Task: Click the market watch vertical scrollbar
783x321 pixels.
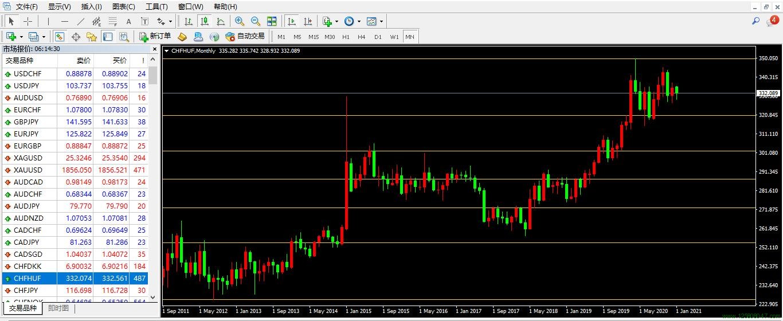Action: pyautogui.click(x=152, y=75)
